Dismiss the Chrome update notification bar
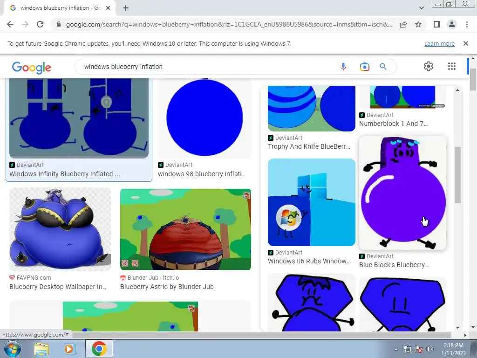The width and height of the screenshot is (477, 358). click(465, 43)
